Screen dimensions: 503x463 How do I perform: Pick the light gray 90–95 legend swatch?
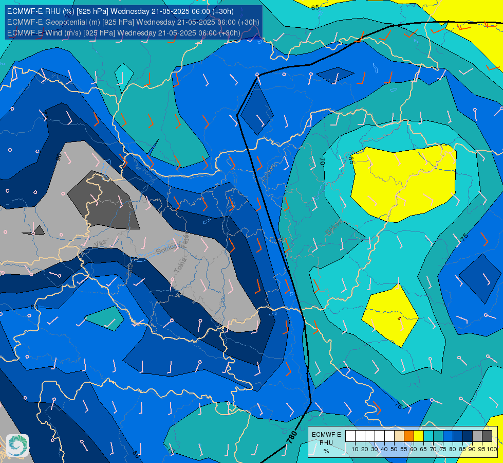(x=477, y=436)
